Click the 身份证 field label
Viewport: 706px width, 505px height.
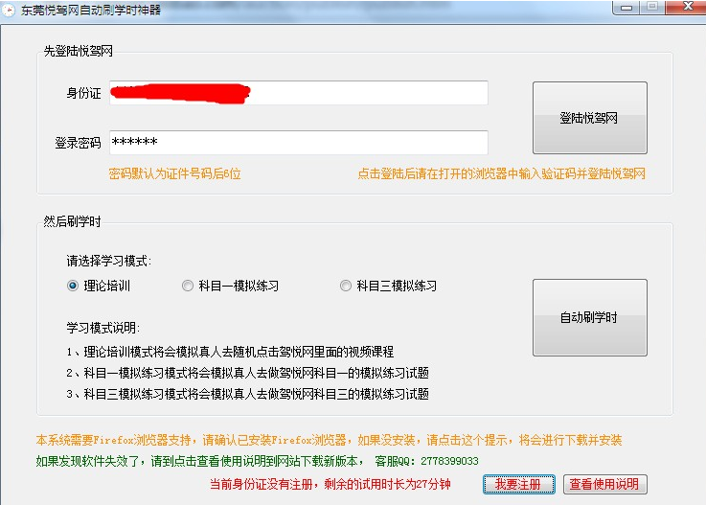83,93
